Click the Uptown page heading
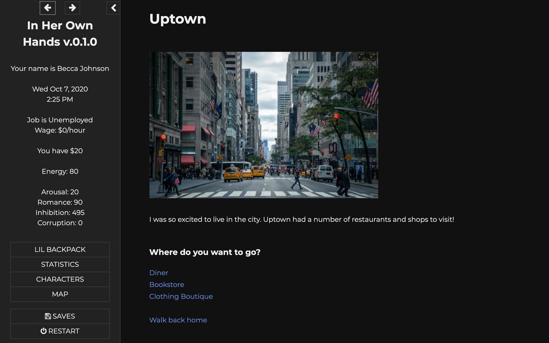 (177, 19)
